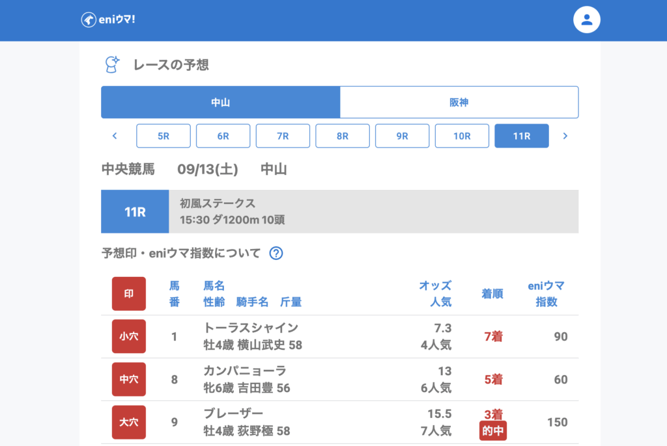Open race 9R
This screenshot has height=446, width=667.
coord(402,136)
